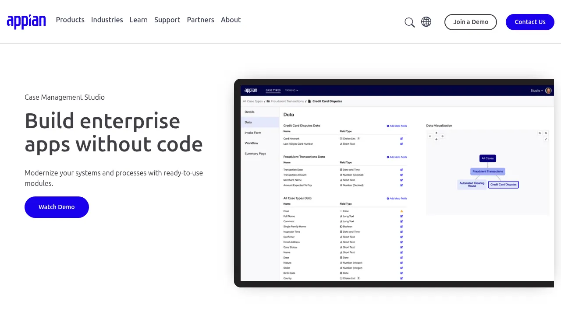The image size is (561, 315).
Task: Open the globe language selector
Action: (x=426, y=22)
